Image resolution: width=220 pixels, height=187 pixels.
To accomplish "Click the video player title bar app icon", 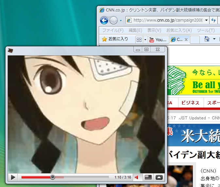I will tap(10, 50).
